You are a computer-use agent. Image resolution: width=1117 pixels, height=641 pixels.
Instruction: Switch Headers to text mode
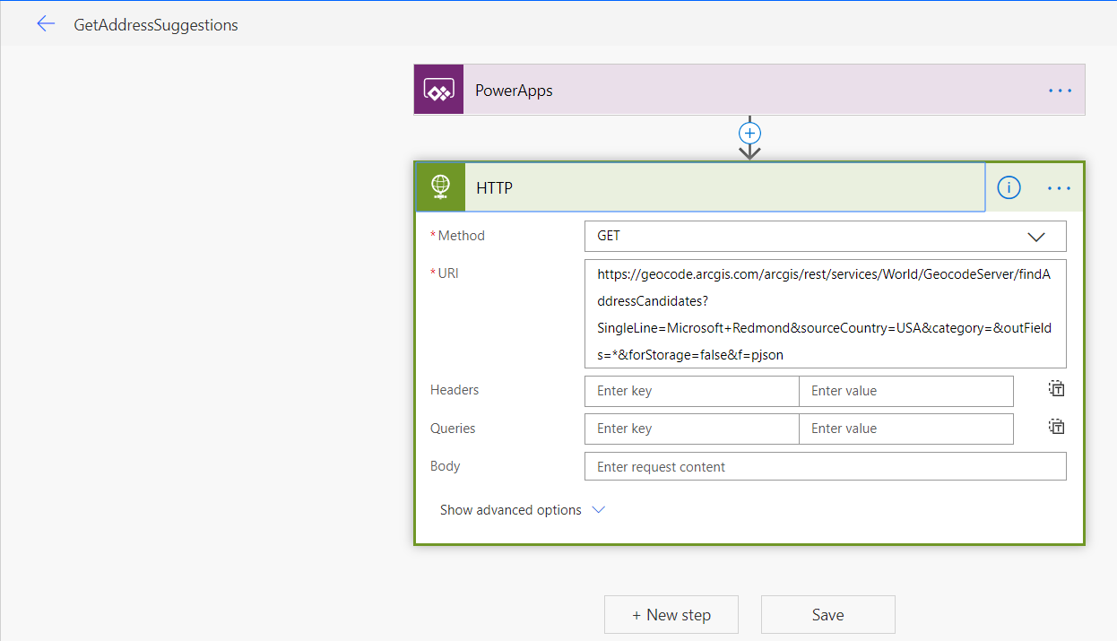coord(1057,389)
